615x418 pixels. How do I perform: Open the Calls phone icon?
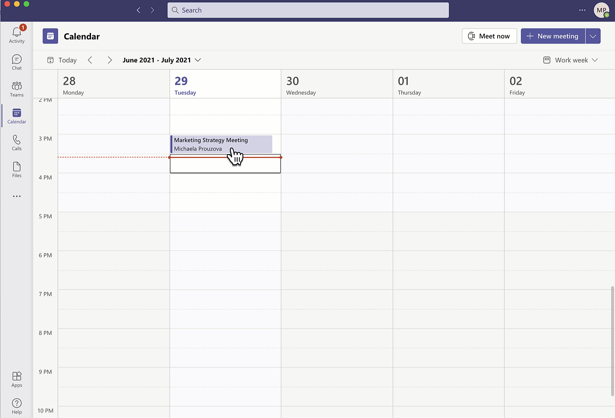17,142
